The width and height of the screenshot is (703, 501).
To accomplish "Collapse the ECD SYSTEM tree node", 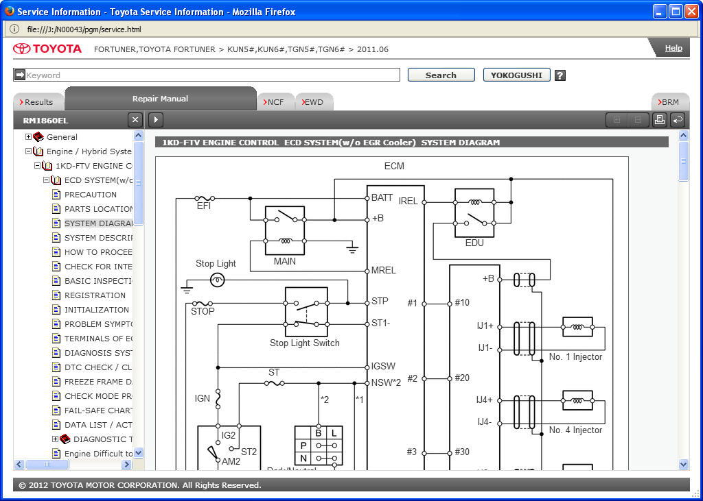I will click(46, 180).
